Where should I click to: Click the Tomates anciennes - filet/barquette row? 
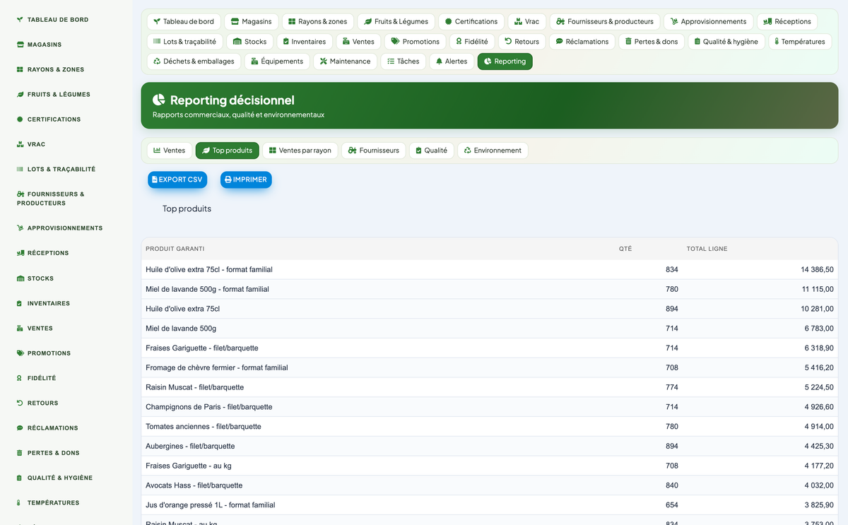point(489,427)
